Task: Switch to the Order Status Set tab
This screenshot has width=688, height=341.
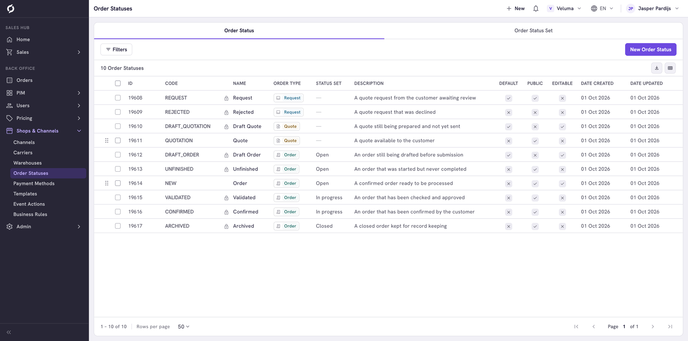Action: (533, 30)
